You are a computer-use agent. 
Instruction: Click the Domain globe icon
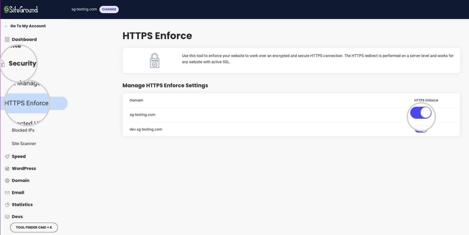(x=7, y=181)
